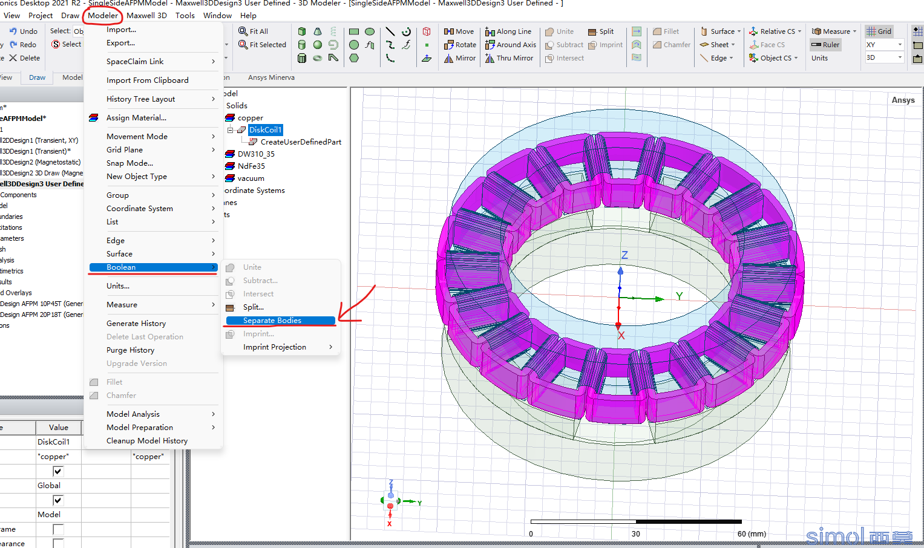This screenshot has width=924, height=548.
Task: Uncheck the checkbox below Global value
Action: tap(58, 500)
